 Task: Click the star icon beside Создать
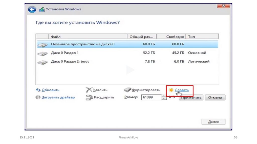(x=171, y=90)
